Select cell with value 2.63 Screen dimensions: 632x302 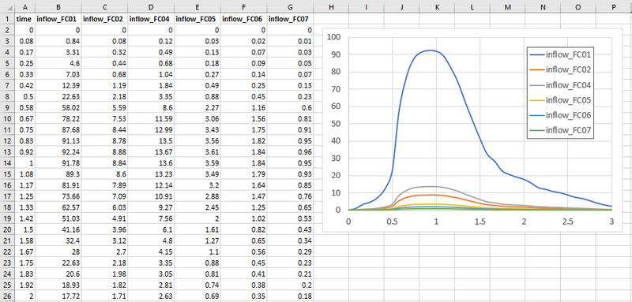pyautogui.click(x=151, y=297)
